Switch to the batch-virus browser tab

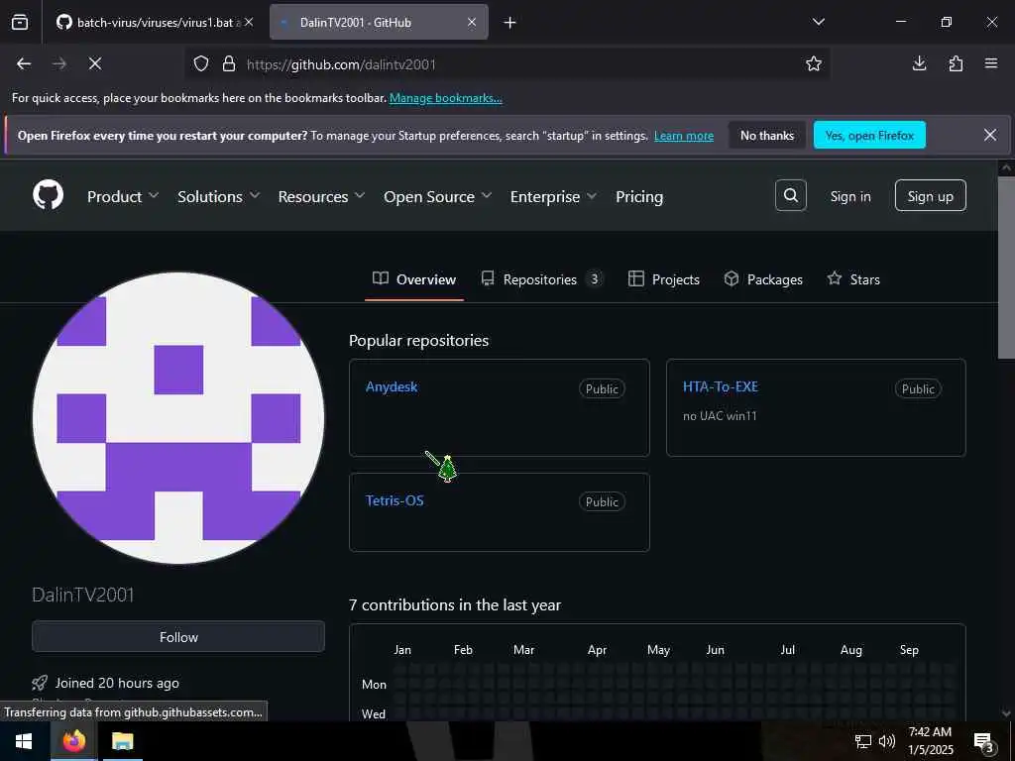pos(154,22)
